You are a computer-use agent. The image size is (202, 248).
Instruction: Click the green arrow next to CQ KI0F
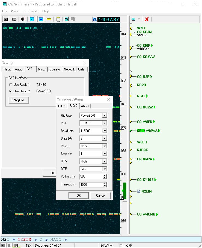(x=151, y=46)
